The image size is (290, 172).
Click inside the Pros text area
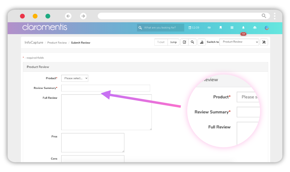[93, 142]
